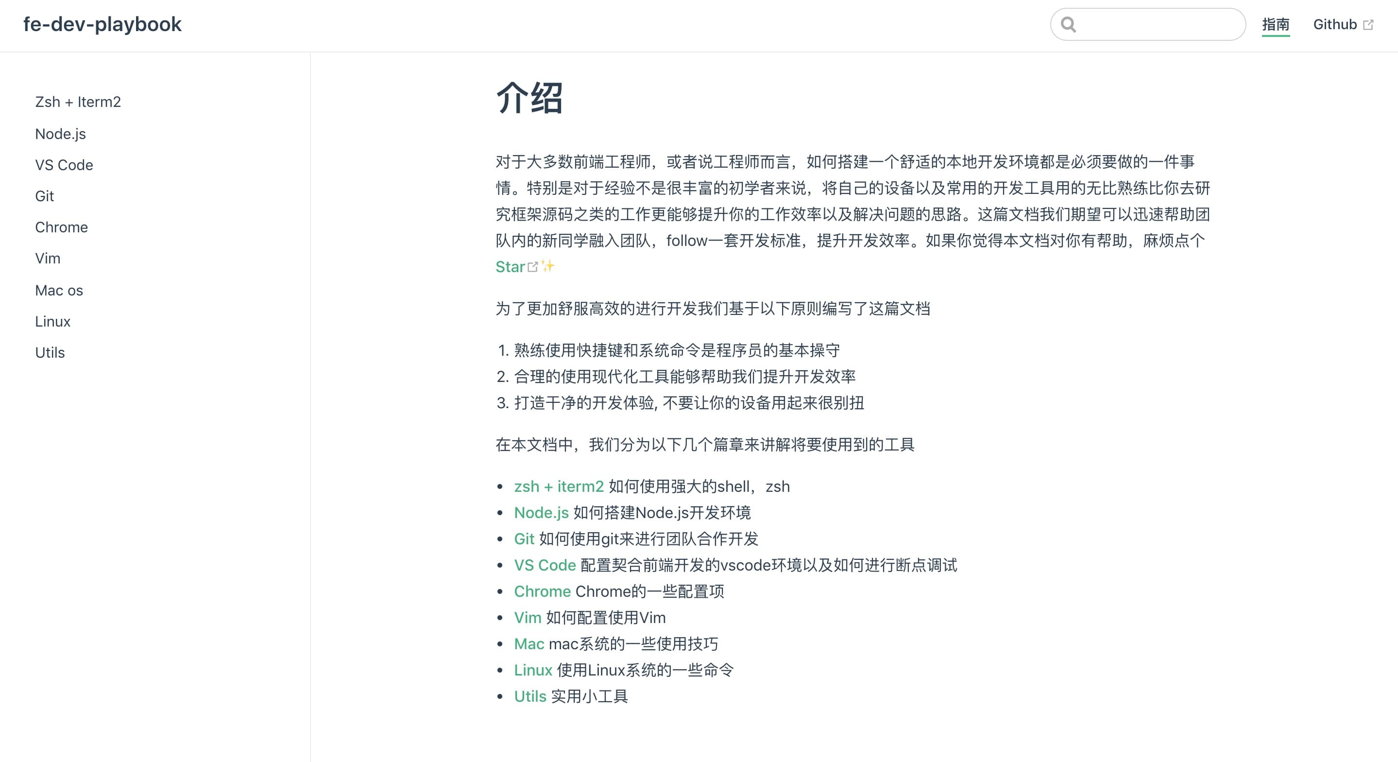Viewport: 1398px width, 762px height.
Task: Go to fe-dev-playbook home title
Action: (102, 24)
